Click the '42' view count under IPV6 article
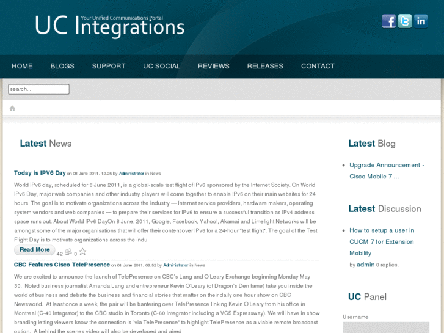444x333 pixels. coord(59,254)
